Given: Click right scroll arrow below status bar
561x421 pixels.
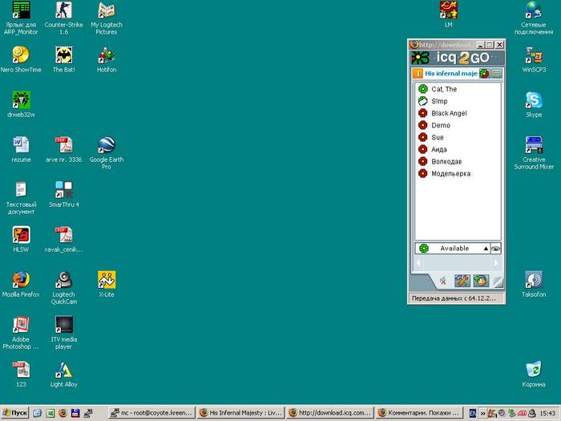Looking at the screenshot, I should pyautogui.click(x=496, y=263).
